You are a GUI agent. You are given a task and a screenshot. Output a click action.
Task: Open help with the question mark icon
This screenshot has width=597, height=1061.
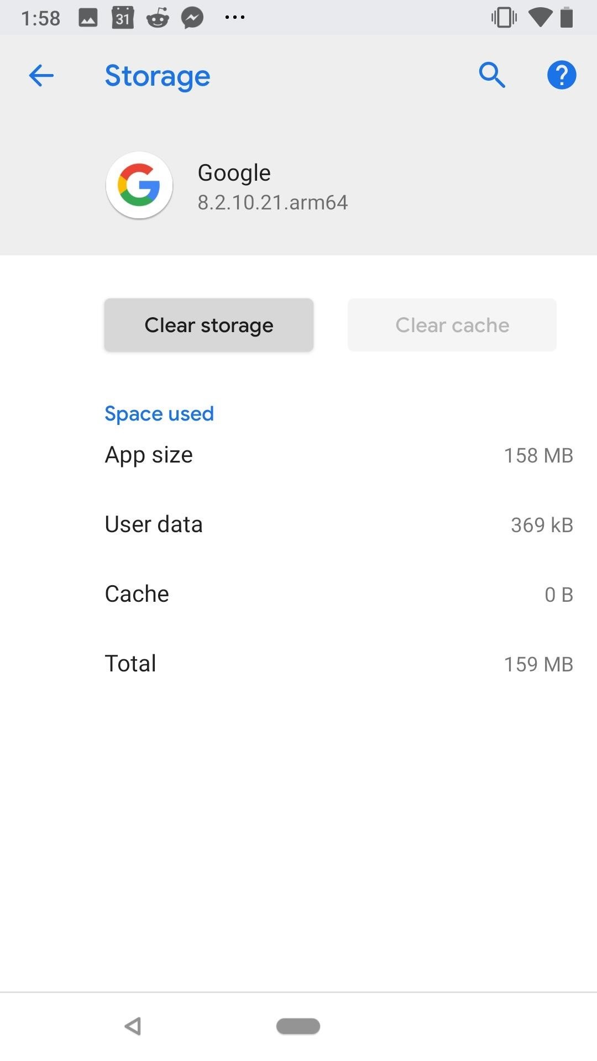point(562,75)
